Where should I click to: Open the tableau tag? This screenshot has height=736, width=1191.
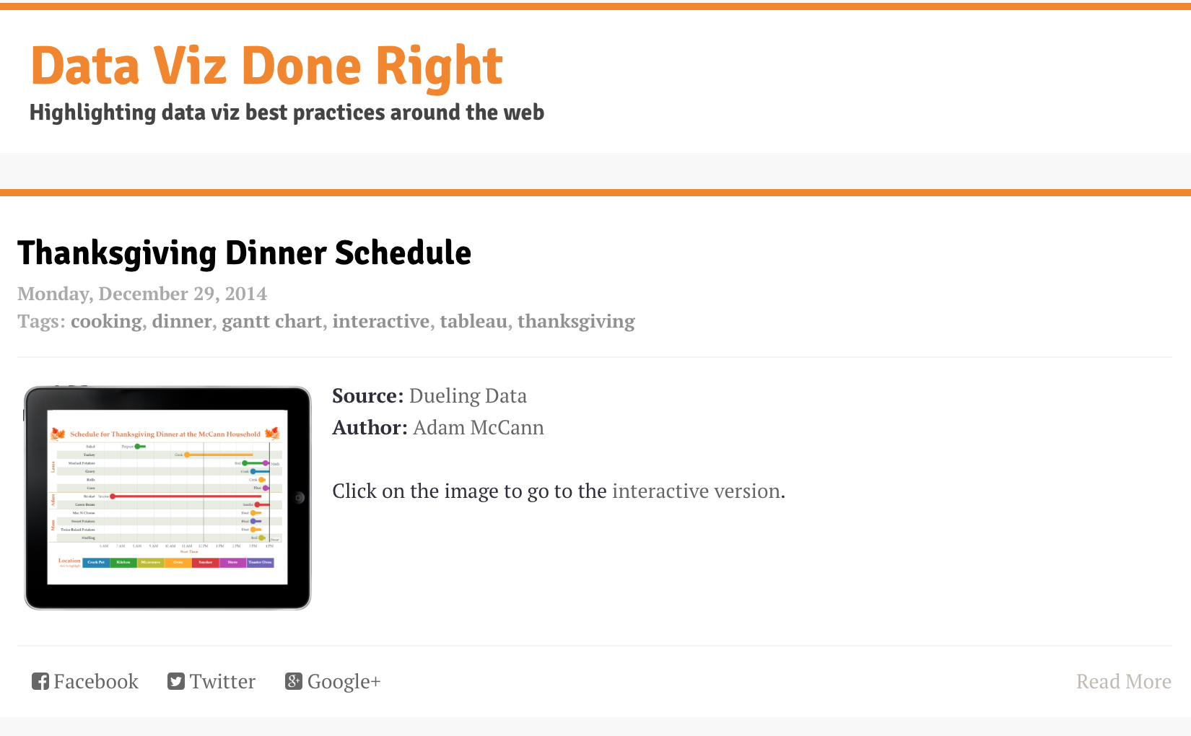(474, 321)
